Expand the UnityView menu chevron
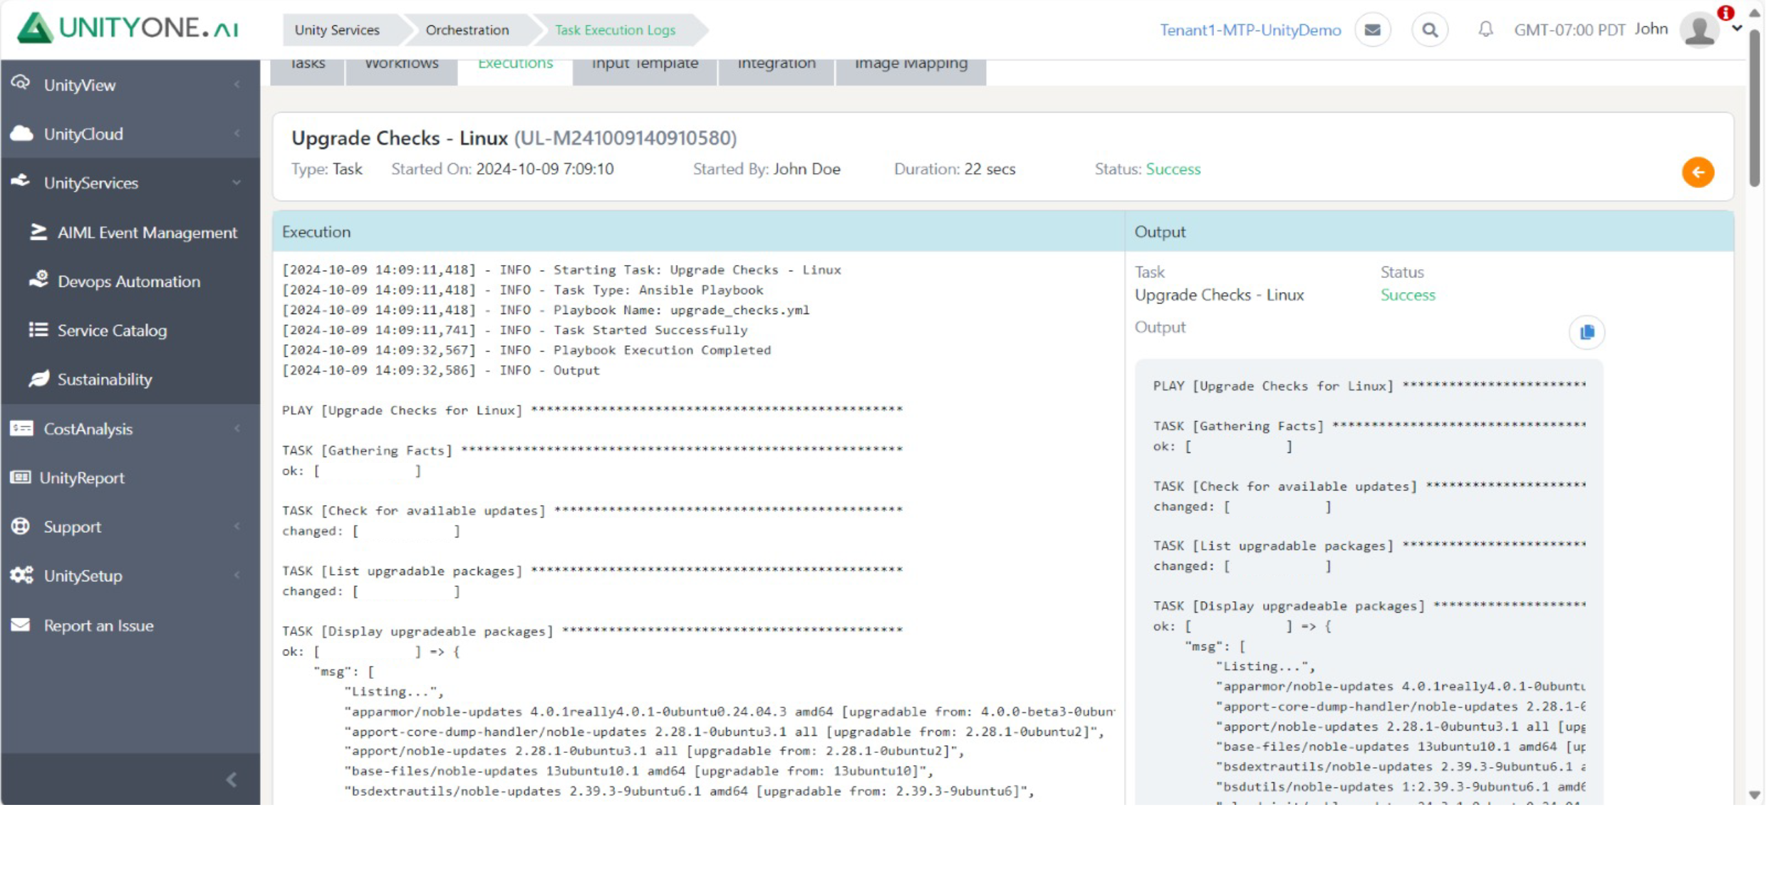 [x=237, y=85]
